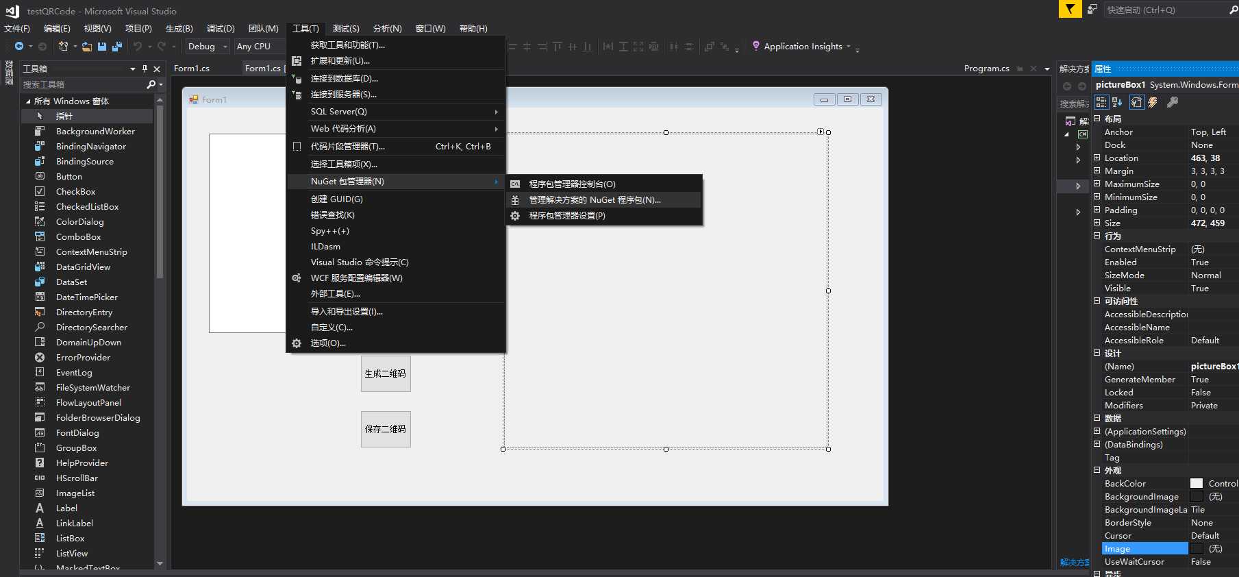Click the pictureBox smart tag arrow glyph
This screenshot has width=1239, height=577.
821,132
